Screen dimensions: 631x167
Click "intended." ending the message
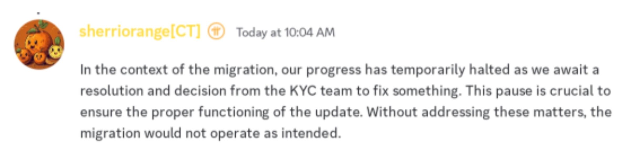click(311, 133)
